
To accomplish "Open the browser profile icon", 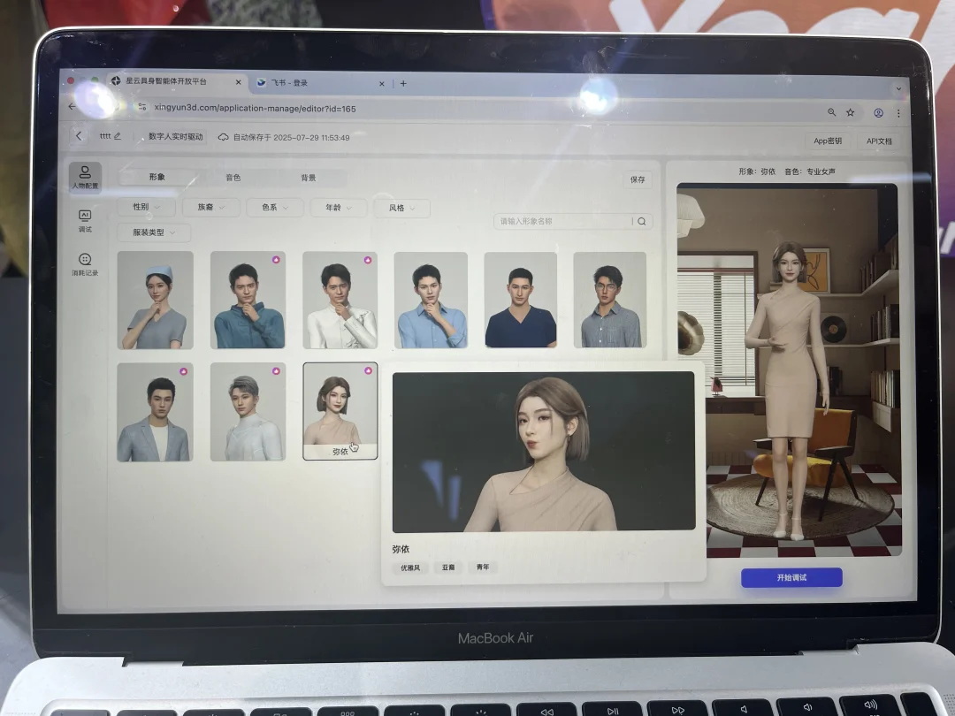I will (x=878, y=112).
